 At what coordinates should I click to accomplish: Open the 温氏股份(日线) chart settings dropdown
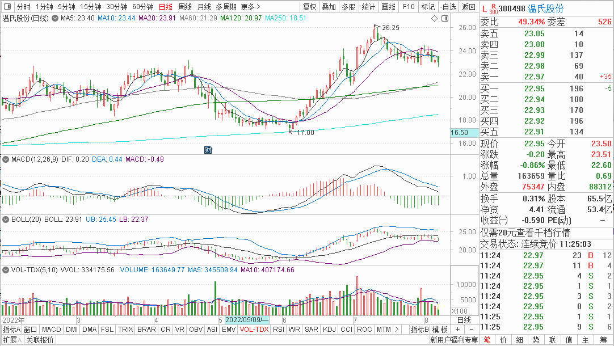point(55,18)
